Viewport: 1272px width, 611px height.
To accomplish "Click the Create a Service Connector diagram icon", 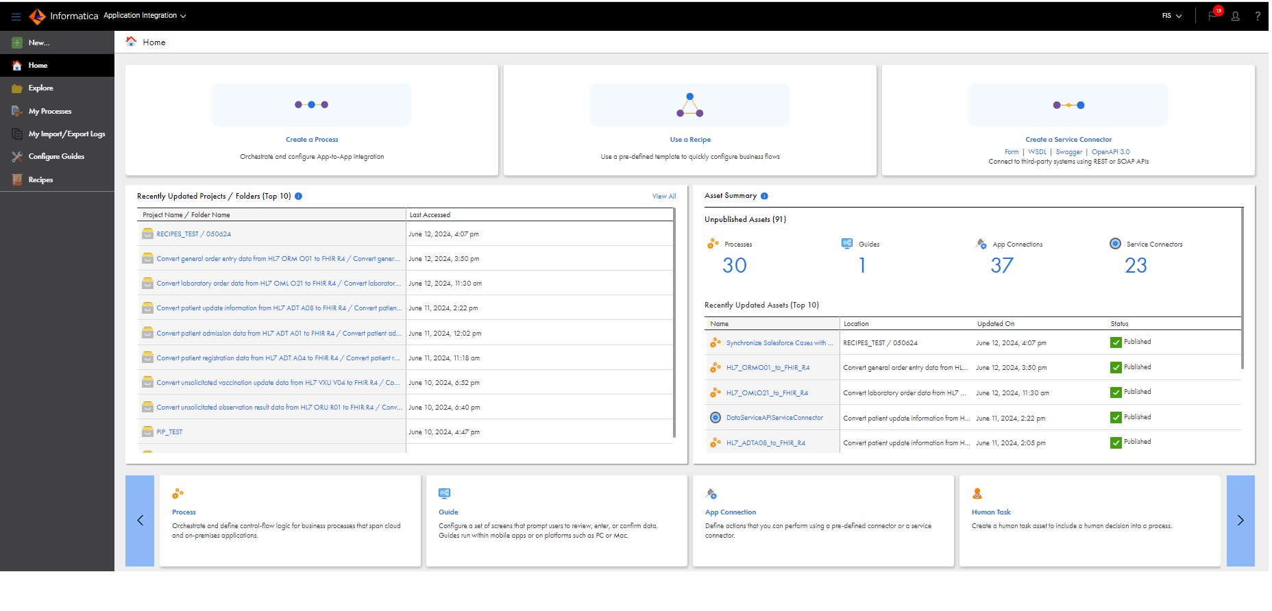I will (1068, 105).
